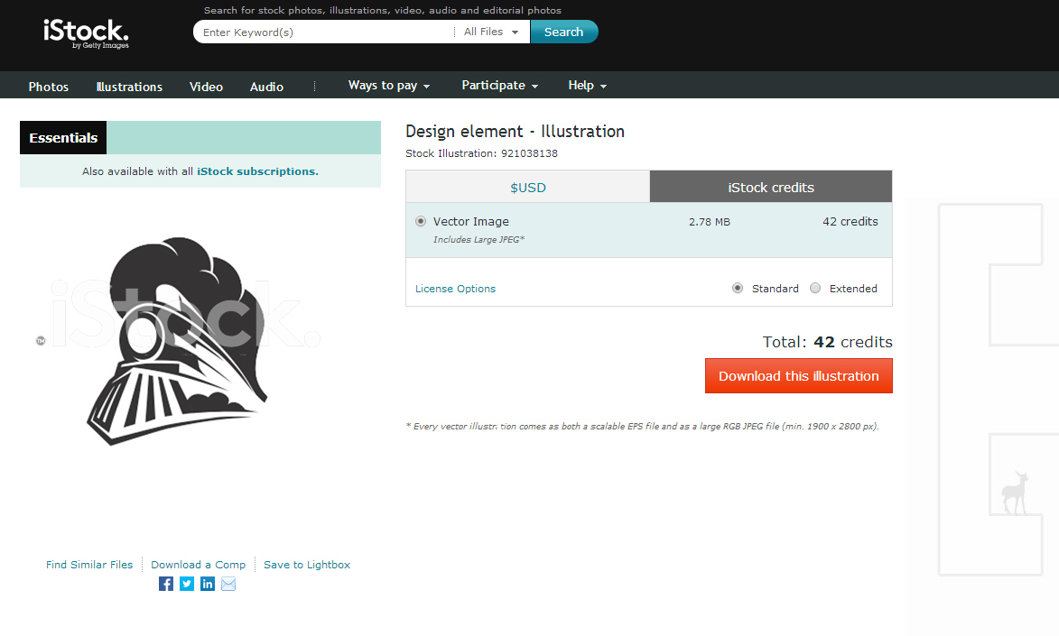Click the Find Similar Files link

point(89,565)
